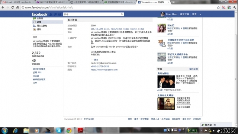
Task: Show hidden tray icons arrow
Action: (202, 131)
